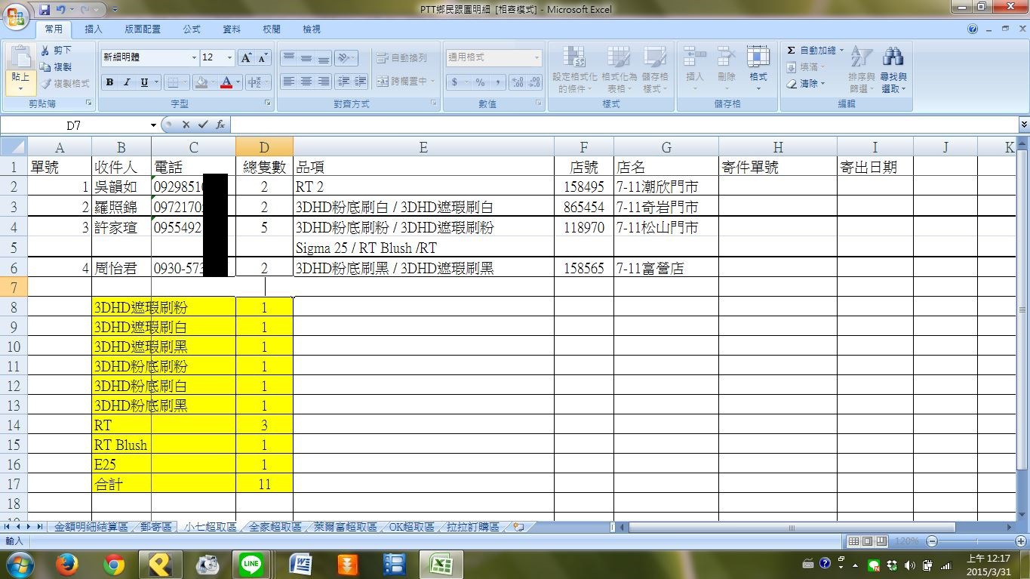The image size is (1030, 579).
Task: Increase the decimal places shown
Action: pyautogui.click(x=518, y=82)
